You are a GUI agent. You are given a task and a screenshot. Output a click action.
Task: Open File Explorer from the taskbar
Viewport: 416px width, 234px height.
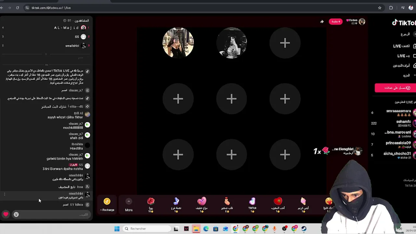tap(196, 229)
